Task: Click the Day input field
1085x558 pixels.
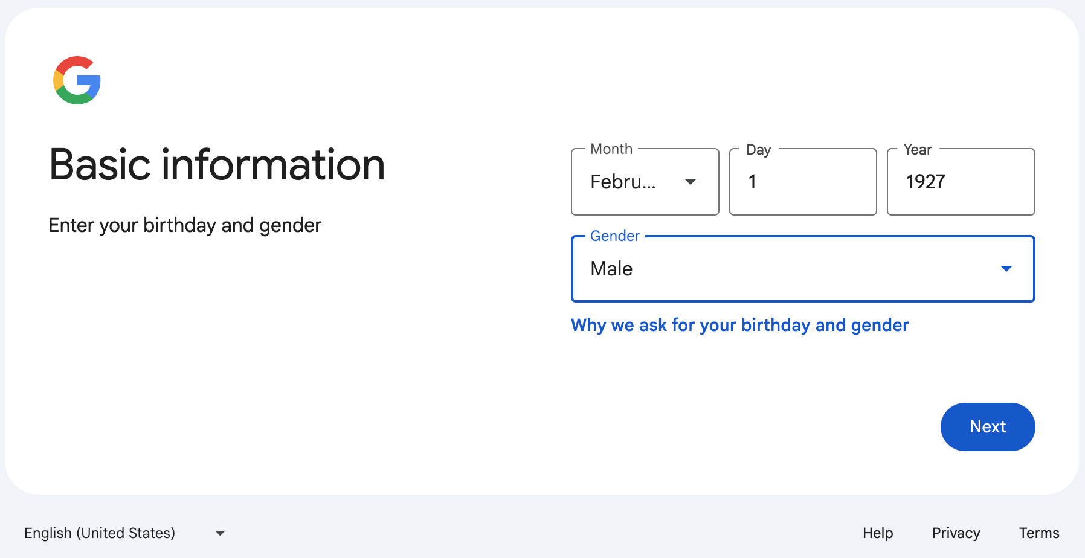Action: tap(803, 182)
